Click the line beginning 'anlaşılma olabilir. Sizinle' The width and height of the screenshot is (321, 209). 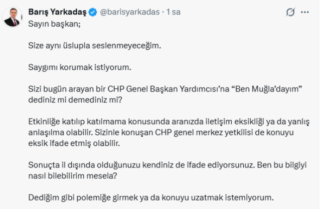click(x=161, y=132)
